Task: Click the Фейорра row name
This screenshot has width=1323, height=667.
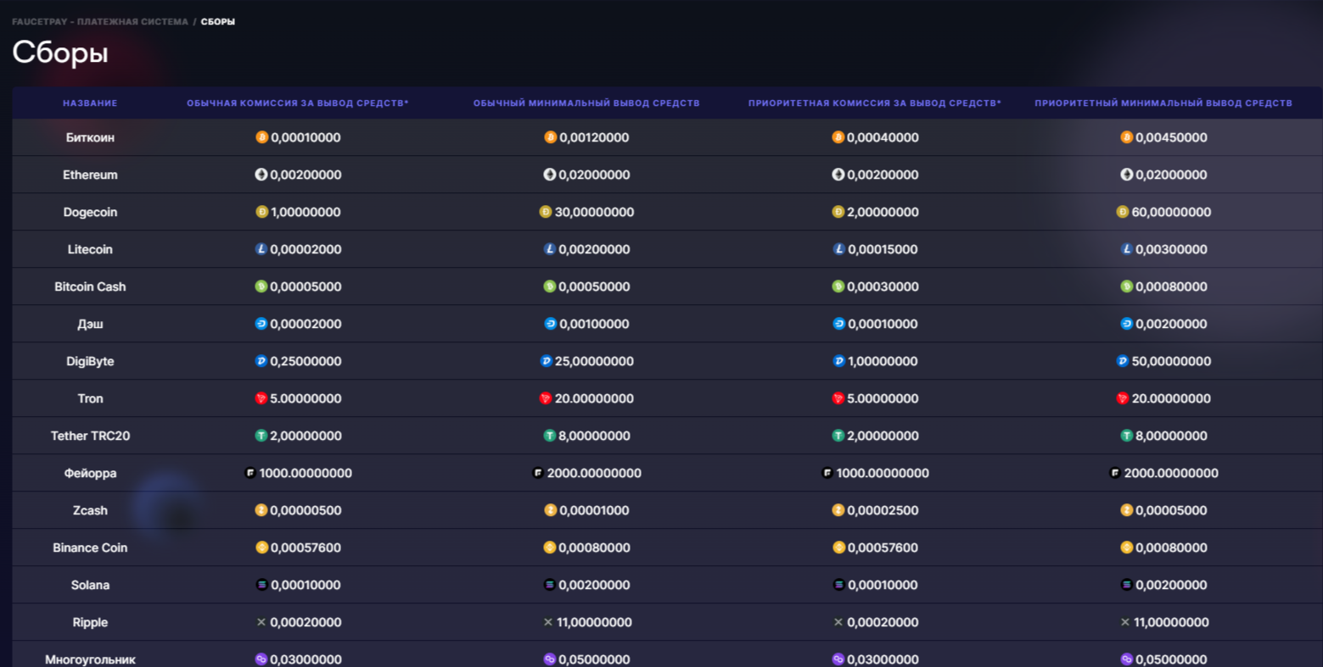Action: point(90,473)
